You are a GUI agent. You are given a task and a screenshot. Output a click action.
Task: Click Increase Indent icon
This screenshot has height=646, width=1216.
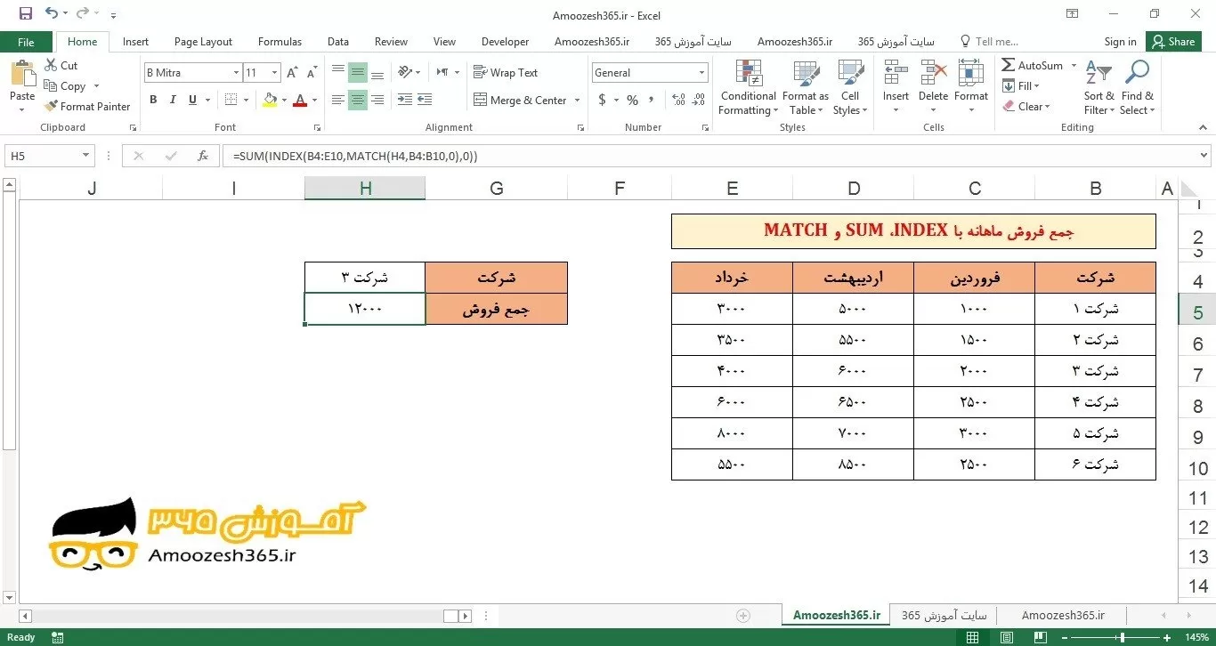click(425, 100)
